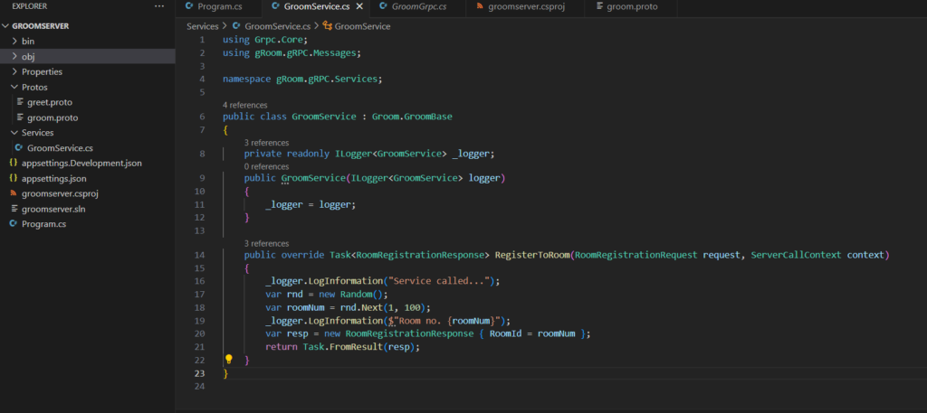This screenshot has width=927, height=413.
Task: Open appsettings.json in the Explorer
Action: tap(54, 178)
